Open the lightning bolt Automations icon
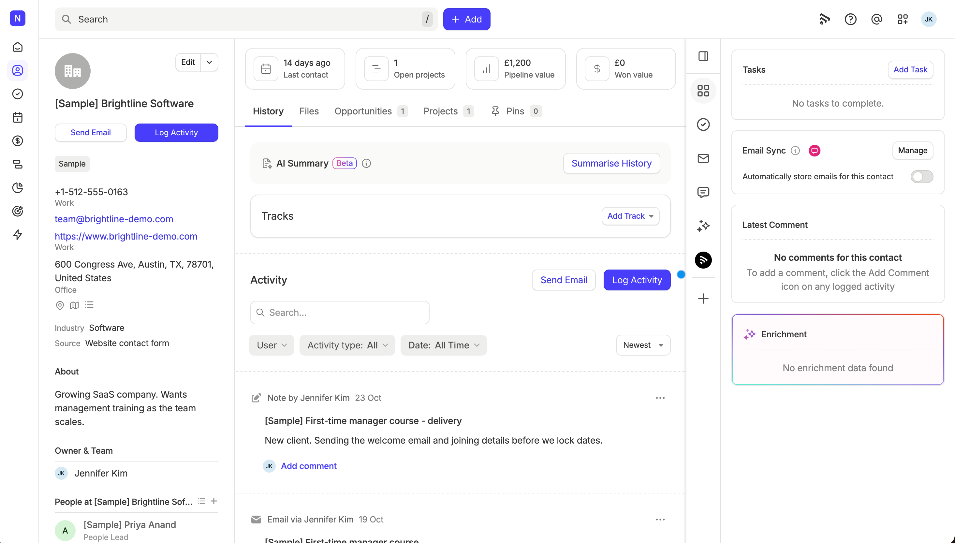This screenshot has width=955, height=543. click(x=18, y=235)
